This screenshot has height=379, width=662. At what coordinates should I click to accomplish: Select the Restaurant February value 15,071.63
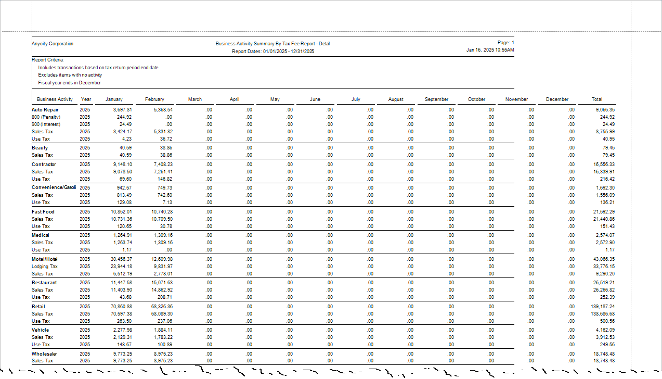162,283
